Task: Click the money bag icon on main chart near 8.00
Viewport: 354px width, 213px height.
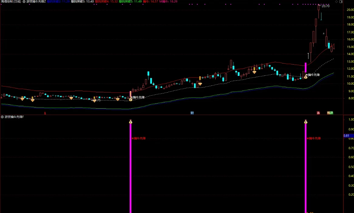Action: 131,100
